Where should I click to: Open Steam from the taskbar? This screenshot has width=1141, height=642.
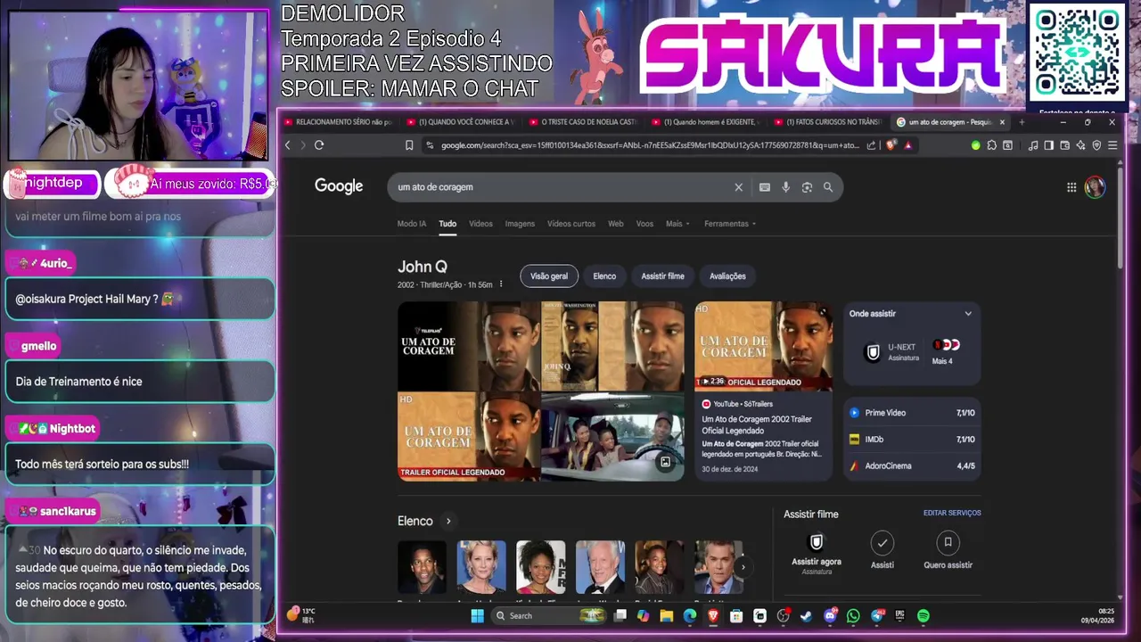(x=807, y=615)
